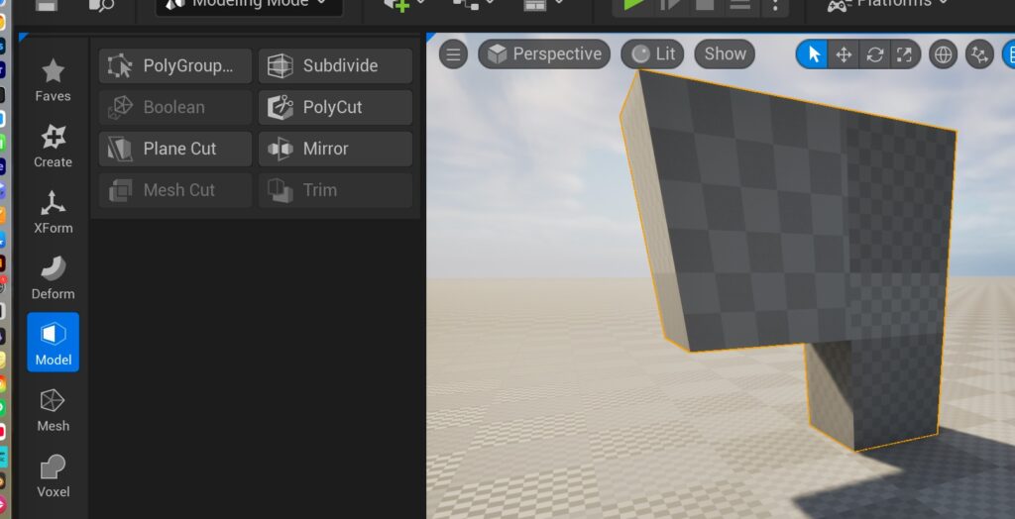Viewport: 1015px width, 519px height.
Task: Open the Create tool category
Action: pos(53,146)
